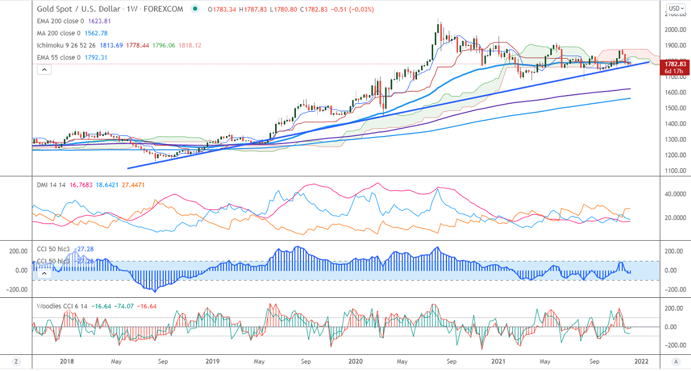
Task: Click the 2000.00 price axis label
Action: click(x=675, y=30)
